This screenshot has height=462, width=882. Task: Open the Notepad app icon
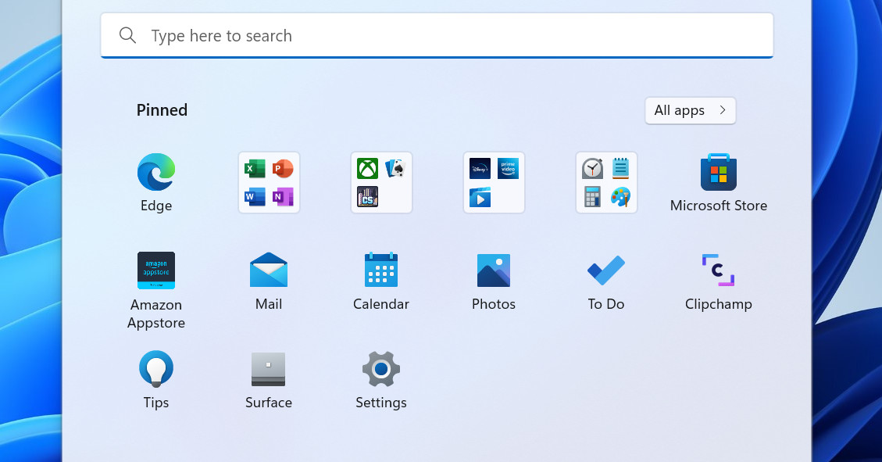pyautogui.click(x=620, y=169)
